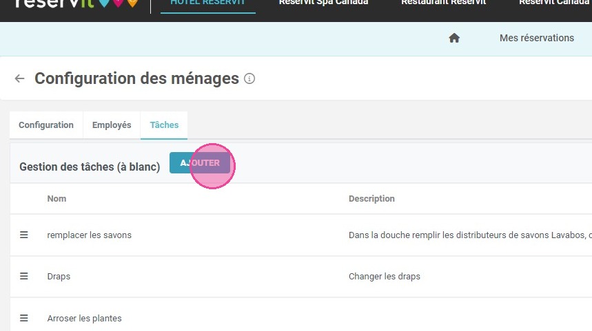The image size is (592, 331).
Task: Click the Configuration des ménages page title
Action: click(x=136, y=78)
